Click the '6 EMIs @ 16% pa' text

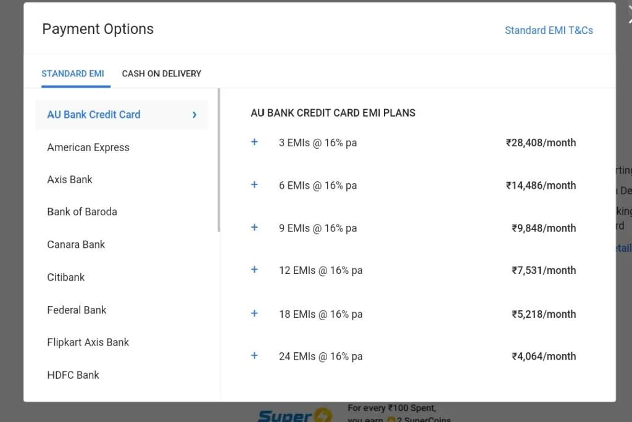coord(318,186)
